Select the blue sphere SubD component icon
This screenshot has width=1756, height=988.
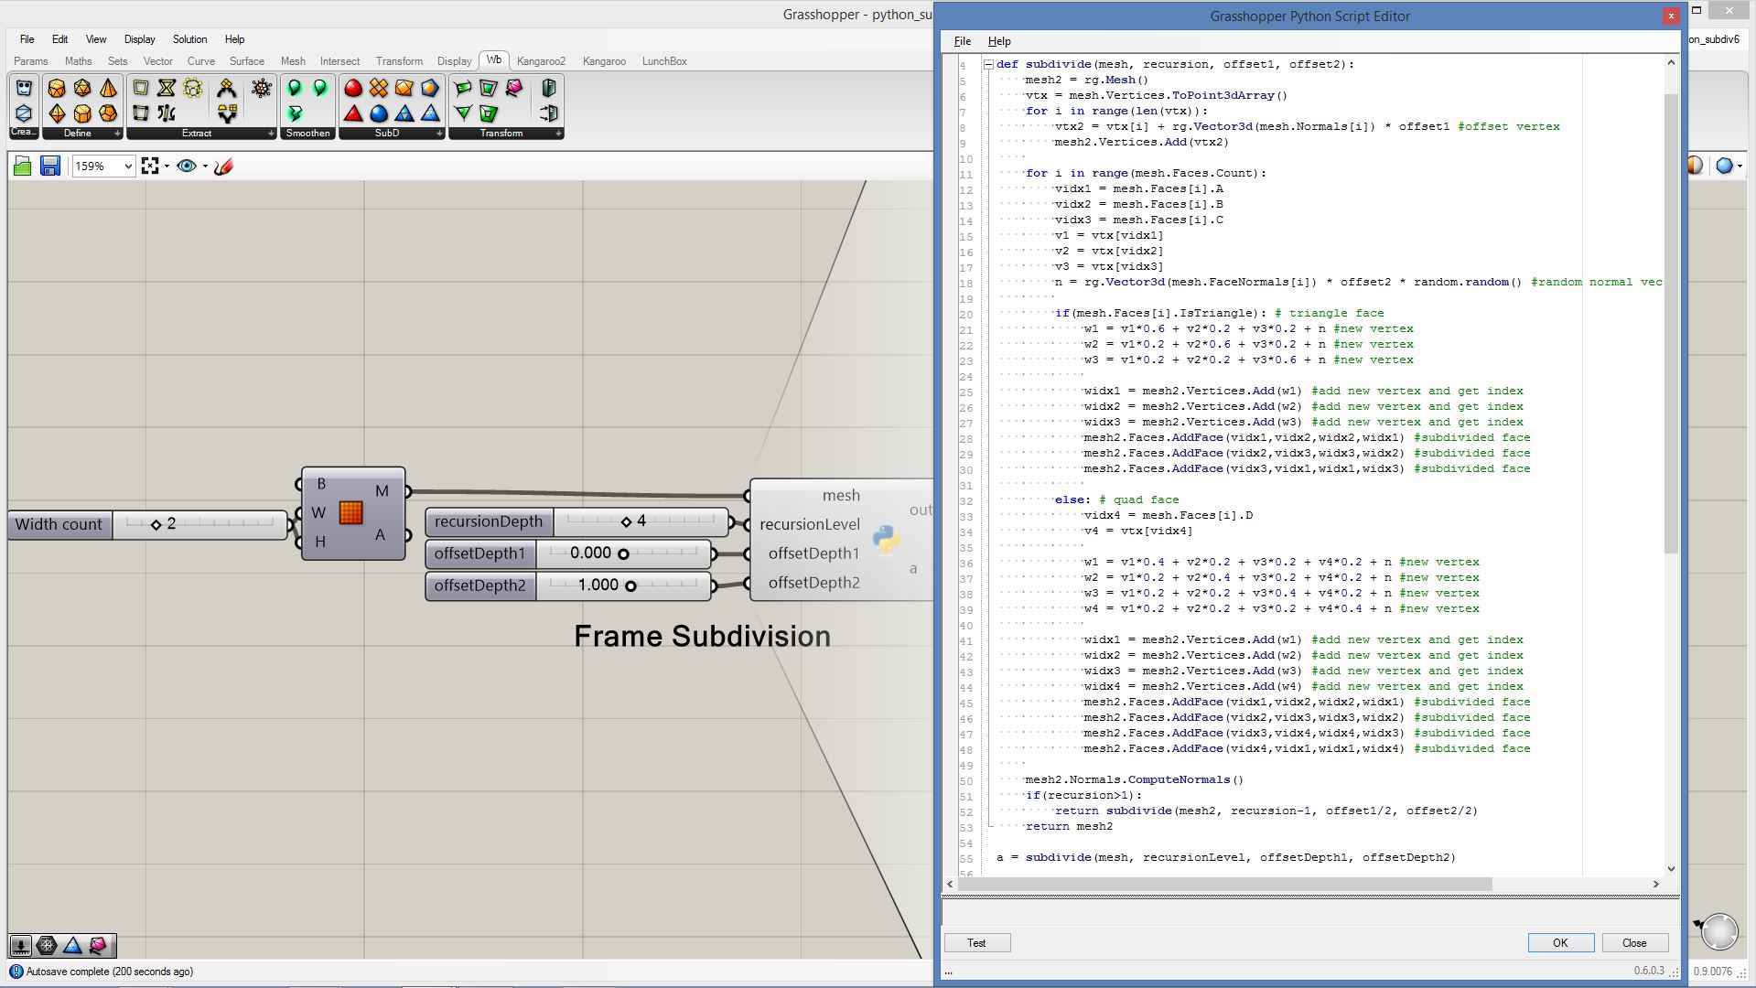(x=379, y=113)
